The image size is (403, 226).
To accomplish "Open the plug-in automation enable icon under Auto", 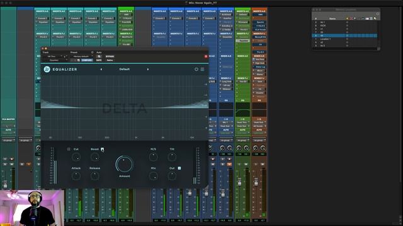I will tap(99, 56).
